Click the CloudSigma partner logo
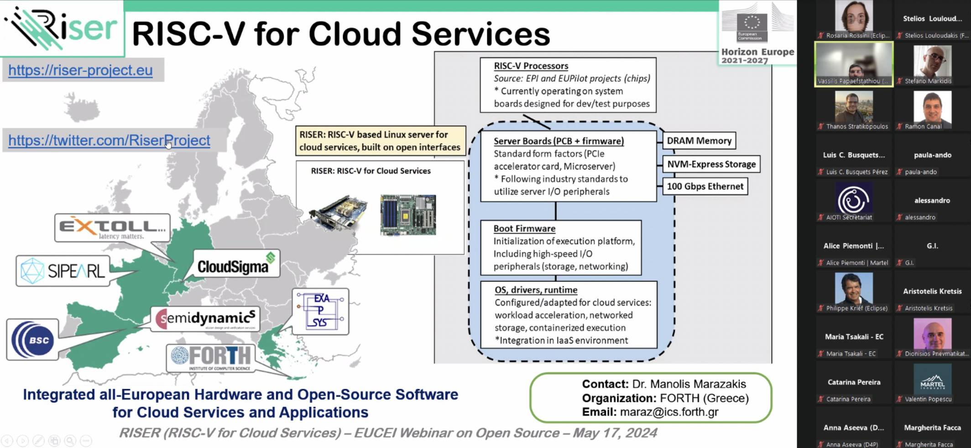Screen dimensions: 971x448 pos(236,264)
